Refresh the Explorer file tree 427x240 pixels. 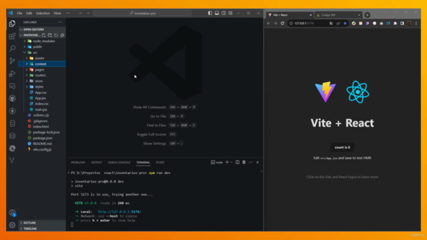point(56,35)
